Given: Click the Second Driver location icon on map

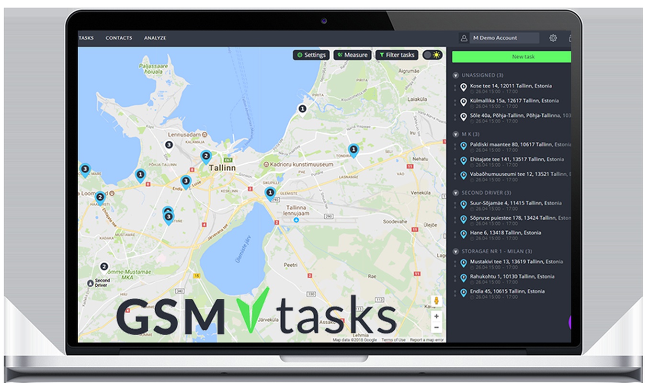Looking at the screenshot, I should (x=90, y=283).
